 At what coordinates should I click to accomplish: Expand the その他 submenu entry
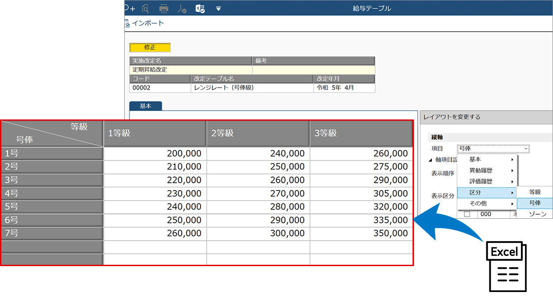pos(488,203)
